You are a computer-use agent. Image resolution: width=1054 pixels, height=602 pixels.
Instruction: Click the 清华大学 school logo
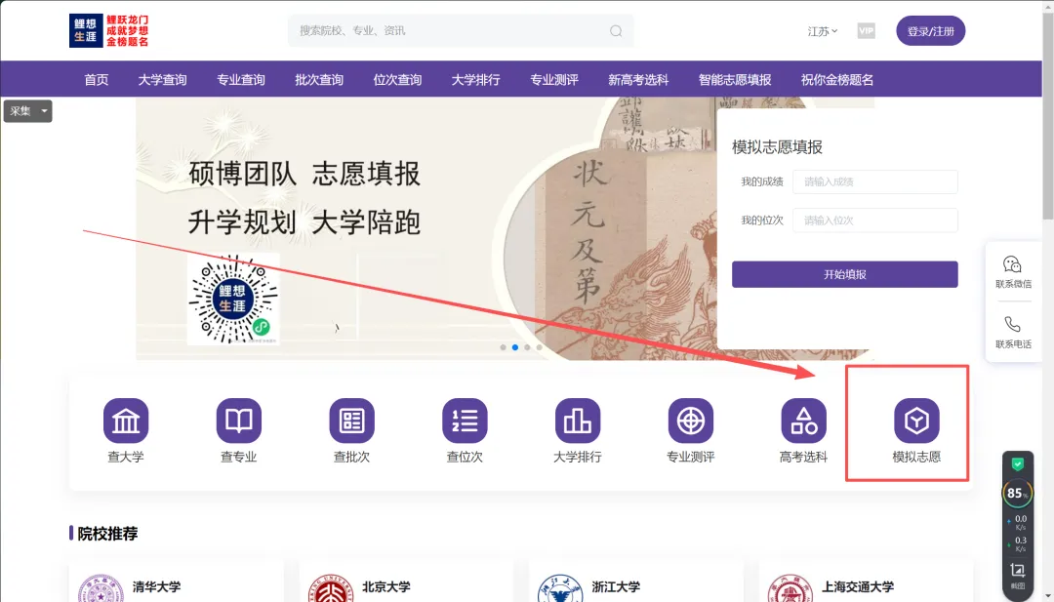click(x=101, y=589)
